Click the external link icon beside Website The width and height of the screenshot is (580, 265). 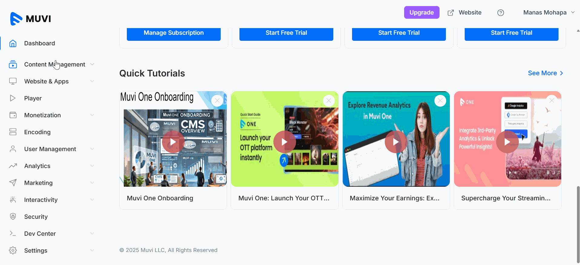pos(451,13)
